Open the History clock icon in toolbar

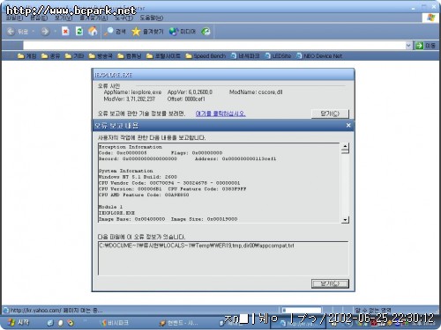pyautogui.click(x=206, y=32)
